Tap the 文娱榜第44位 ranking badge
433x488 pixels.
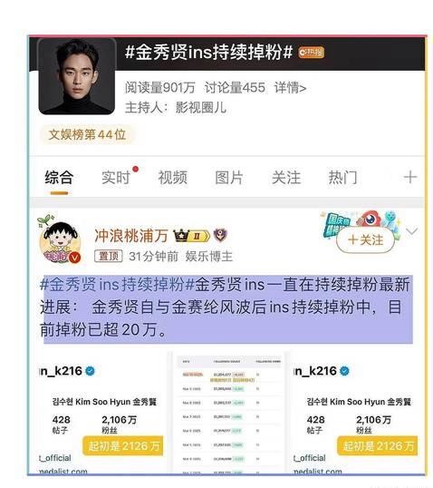tap(87, 135)
